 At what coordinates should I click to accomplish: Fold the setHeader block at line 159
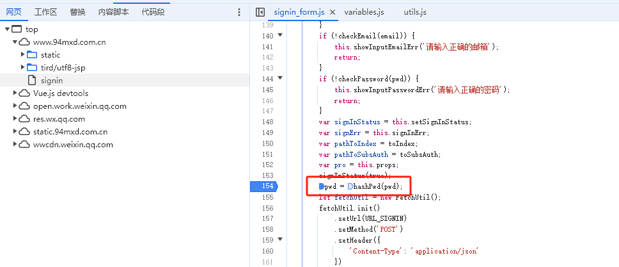(x=280, y=239)
